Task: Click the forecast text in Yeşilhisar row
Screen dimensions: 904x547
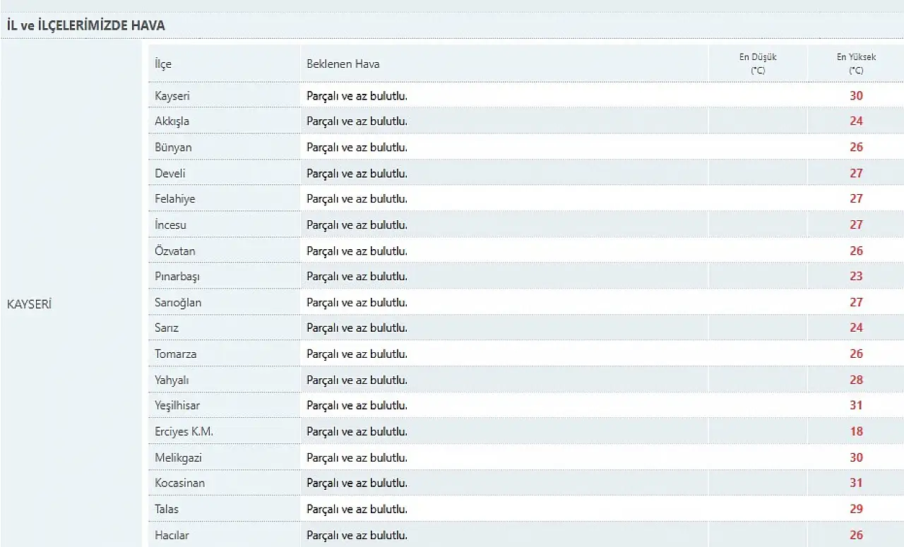Action: [x=357, y=406]
